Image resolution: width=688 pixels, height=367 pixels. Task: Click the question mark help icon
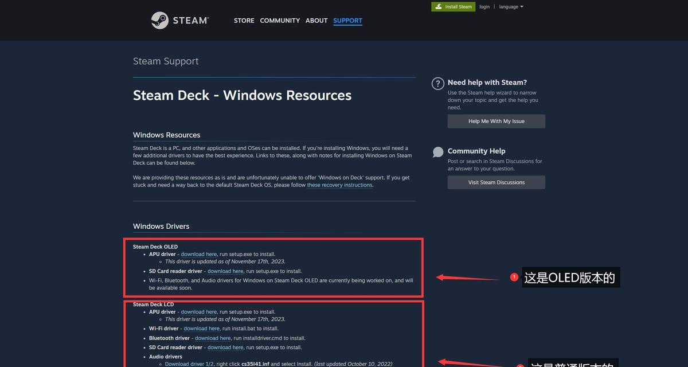[438, 84]
